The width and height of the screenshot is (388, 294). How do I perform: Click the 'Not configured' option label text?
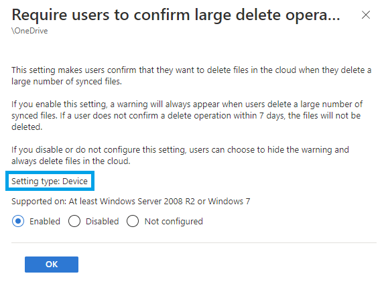[174, 222]
